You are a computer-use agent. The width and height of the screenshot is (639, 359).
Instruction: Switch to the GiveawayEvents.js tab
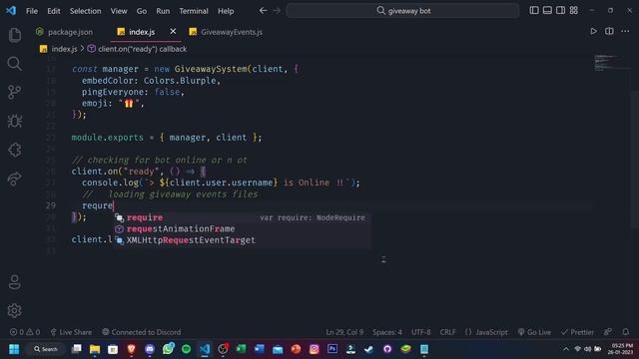pyautogui.click(x=227, y=32)
